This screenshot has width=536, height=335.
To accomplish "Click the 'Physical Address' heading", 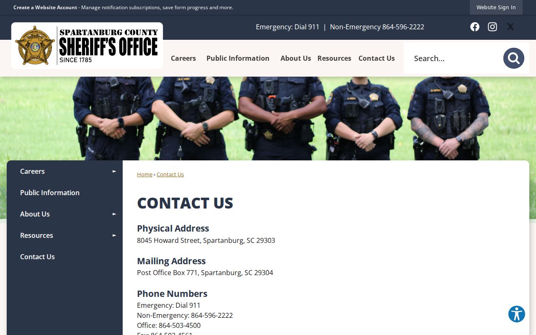I will [x=173, y=228].
